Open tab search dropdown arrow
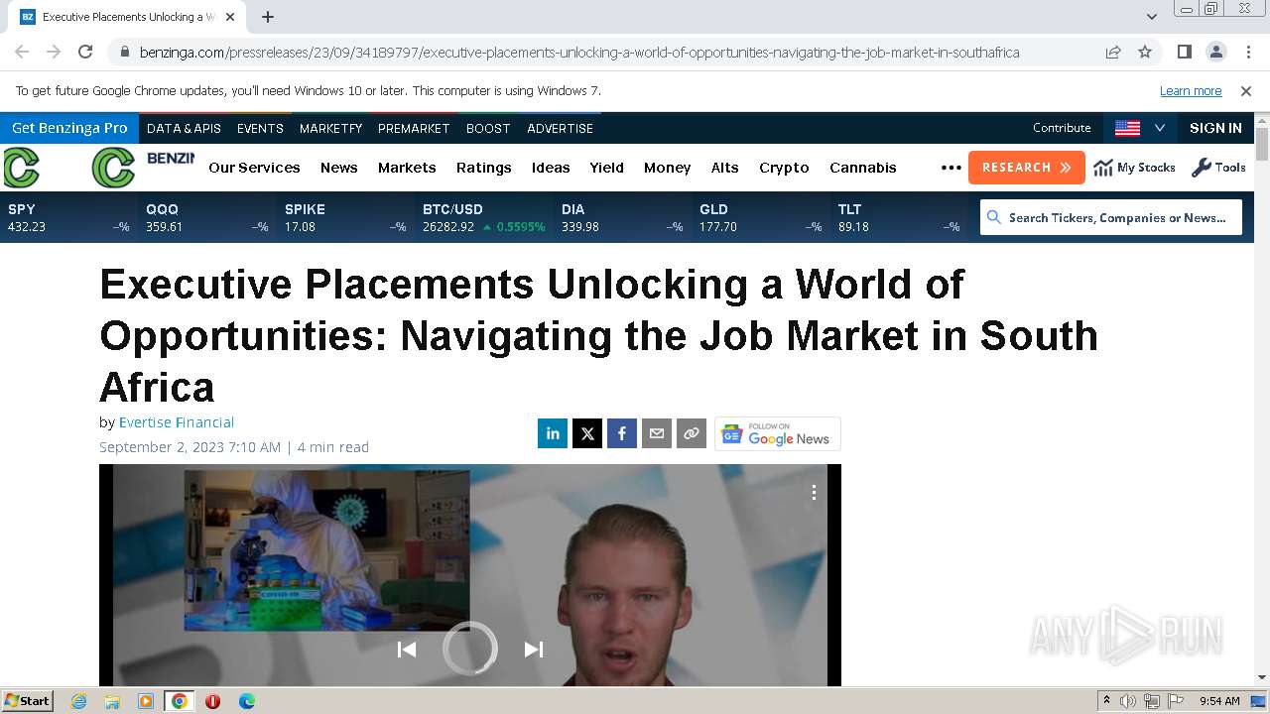The image size is (1270, 714). click(x=1152, y=17)
